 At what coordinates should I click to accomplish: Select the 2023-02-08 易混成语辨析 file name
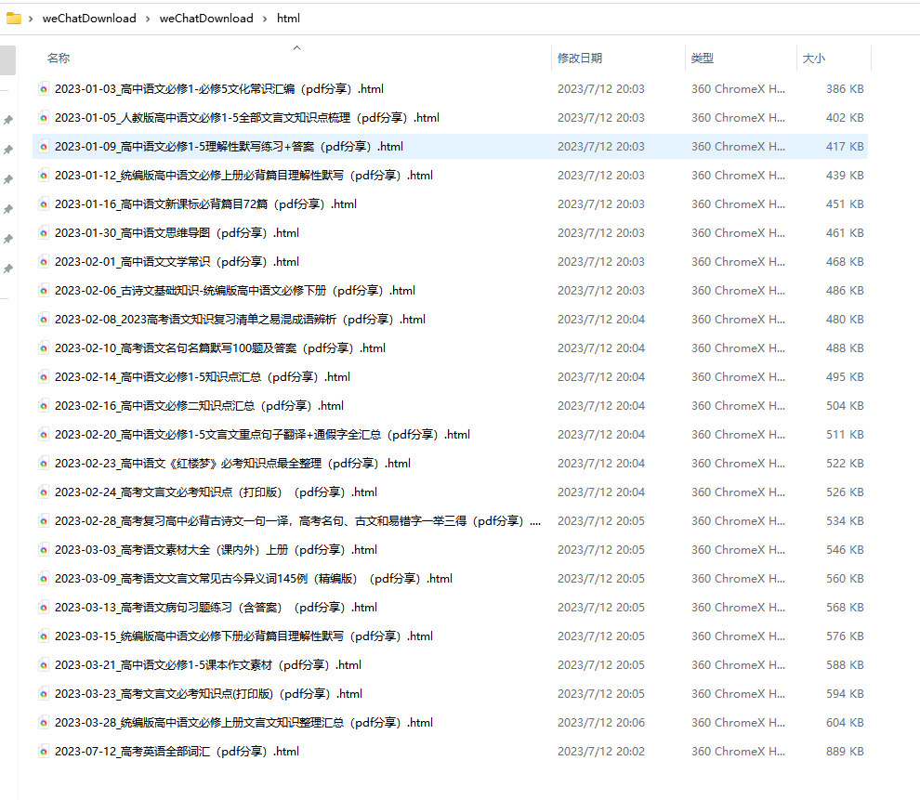(239, 320)
